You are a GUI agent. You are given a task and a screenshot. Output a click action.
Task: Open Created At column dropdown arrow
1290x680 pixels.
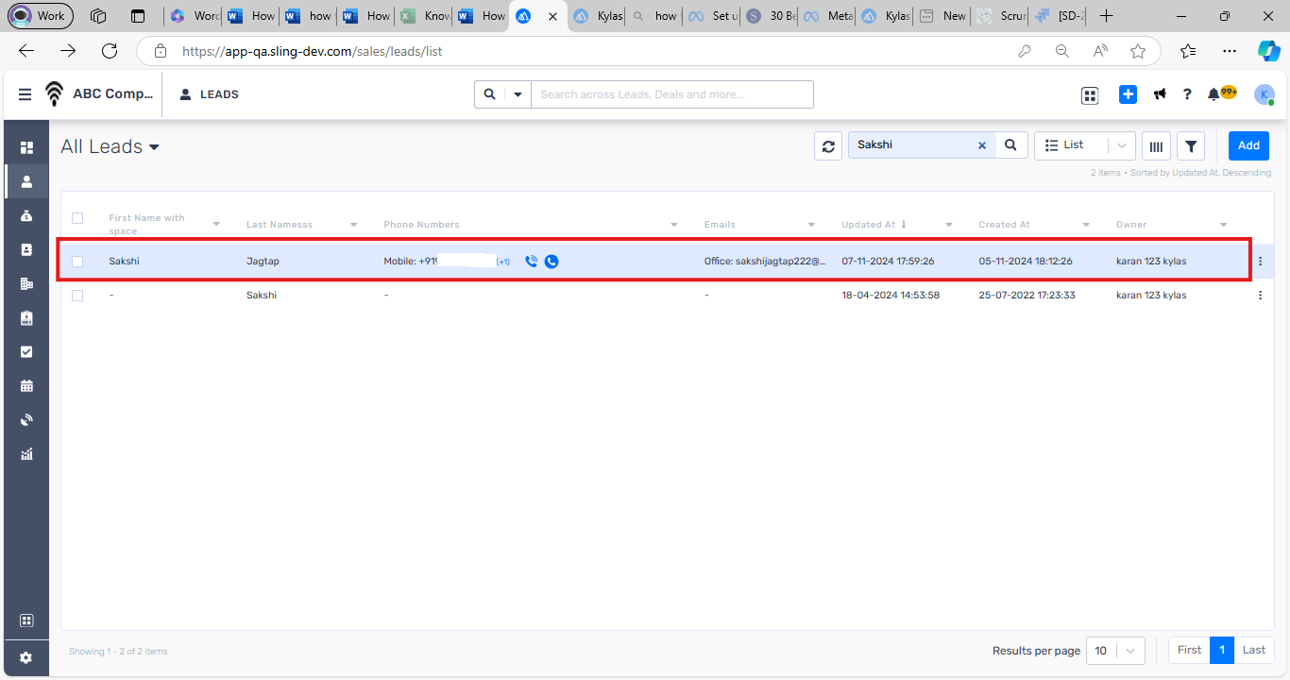[x=1086, y=225]
